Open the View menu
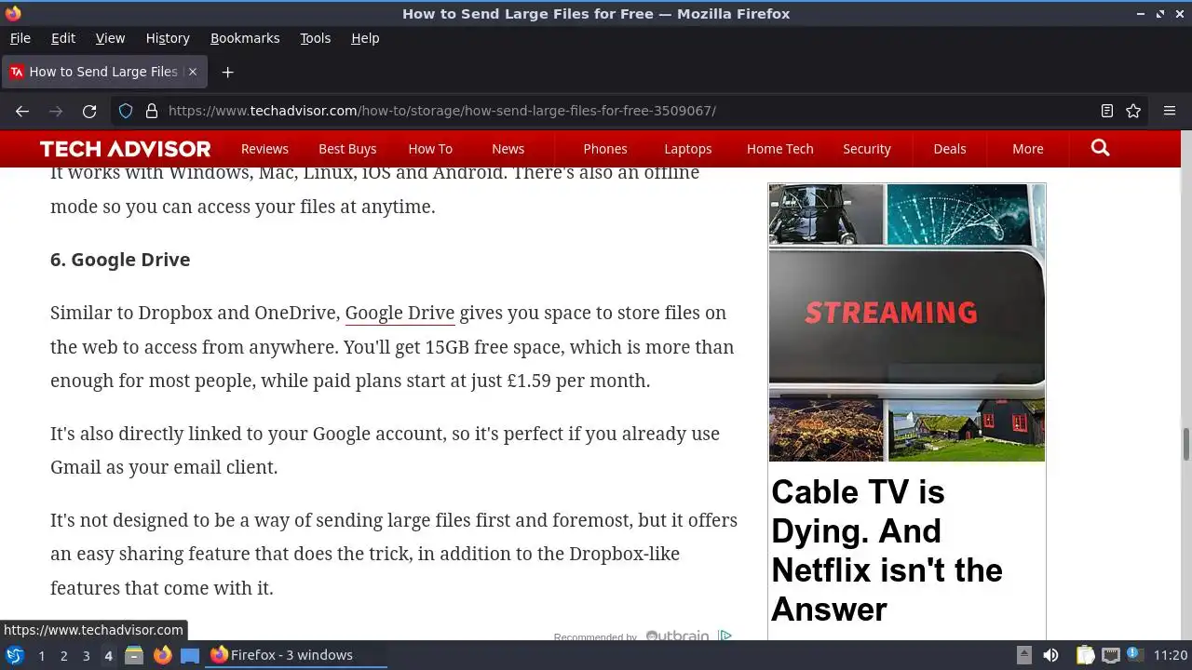This screenshot has height=670, width=1192. 110,38
